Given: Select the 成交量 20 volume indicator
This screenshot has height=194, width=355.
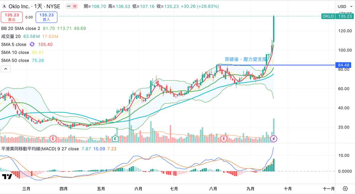Looking at the screenshot, I should (x=11, y=37).
